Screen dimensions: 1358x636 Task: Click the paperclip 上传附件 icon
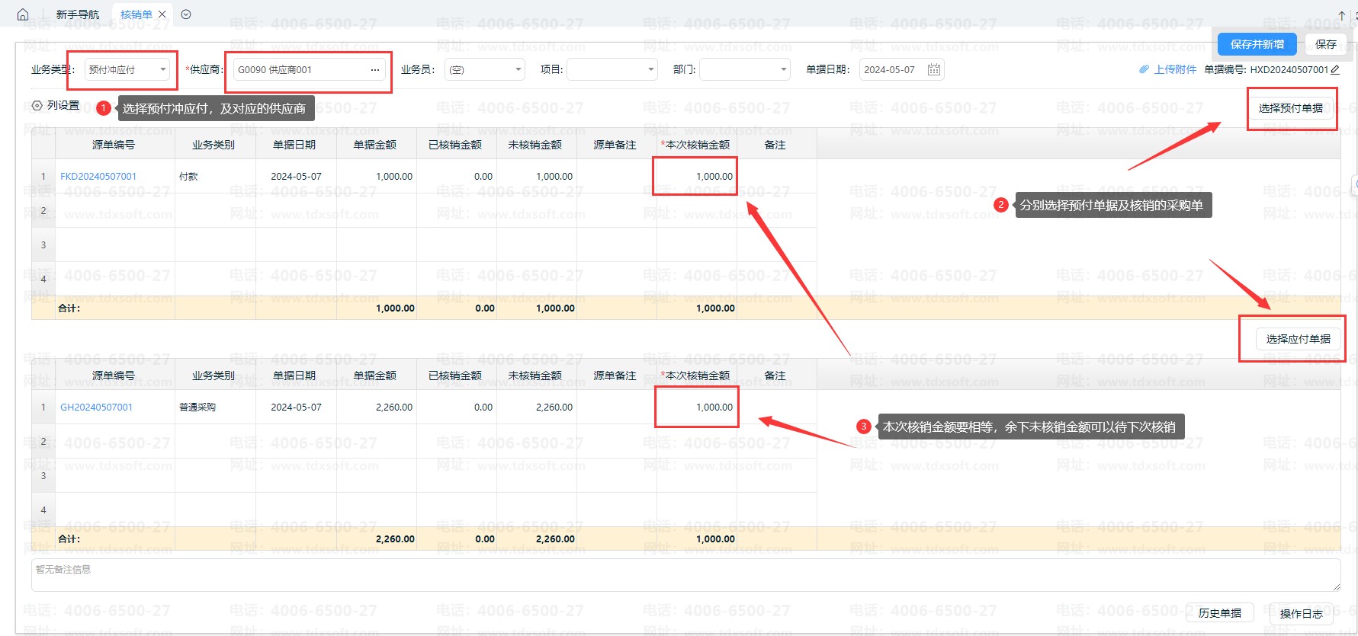1144,69
